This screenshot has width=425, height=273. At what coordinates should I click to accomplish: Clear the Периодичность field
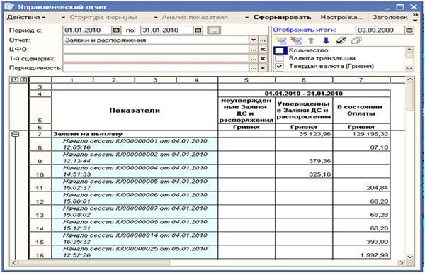coord(263,68)
